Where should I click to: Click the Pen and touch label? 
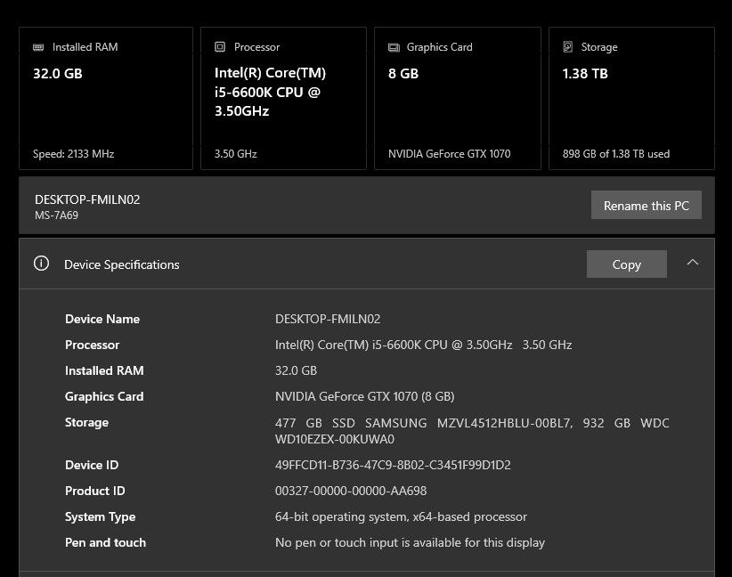click(x=105, y=542)
